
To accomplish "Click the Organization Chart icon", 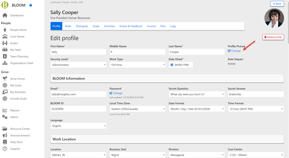I will [5, 63].
